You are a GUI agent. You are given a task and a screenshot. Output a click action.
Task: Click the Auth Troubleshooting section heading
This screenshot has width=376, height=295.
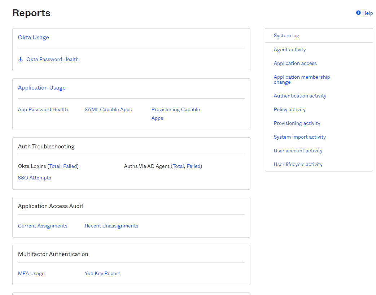pyautogui.click(x=46, y=147)
